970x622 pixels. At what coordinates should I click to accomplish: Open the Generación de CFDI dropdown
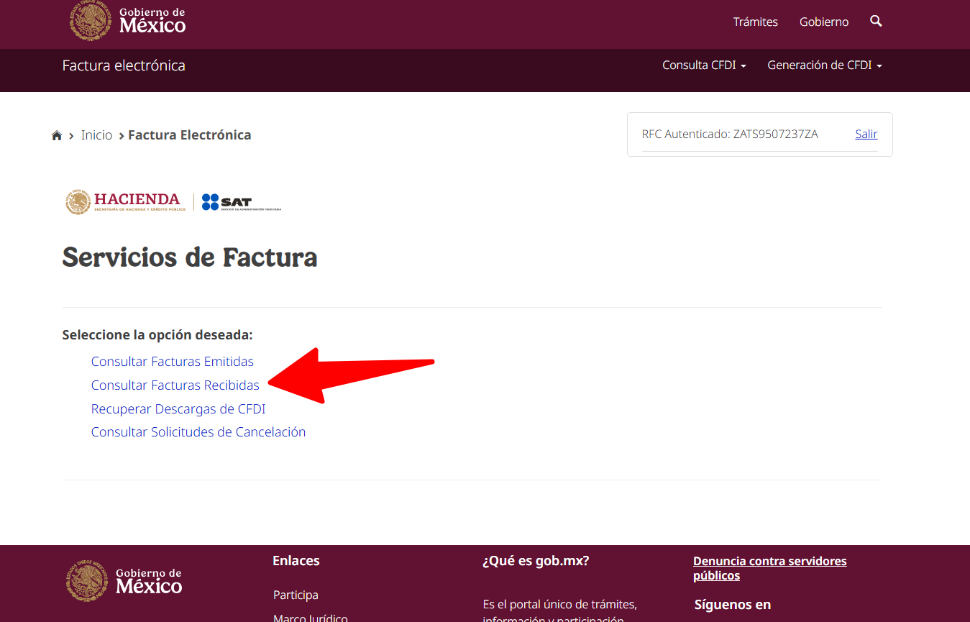pos(824,65)
